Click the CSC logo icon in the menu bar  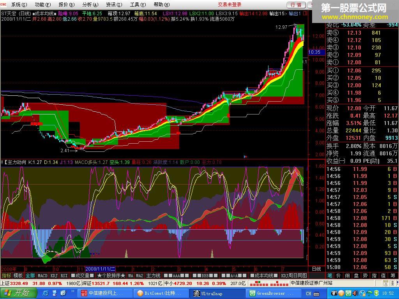[4, 4]
